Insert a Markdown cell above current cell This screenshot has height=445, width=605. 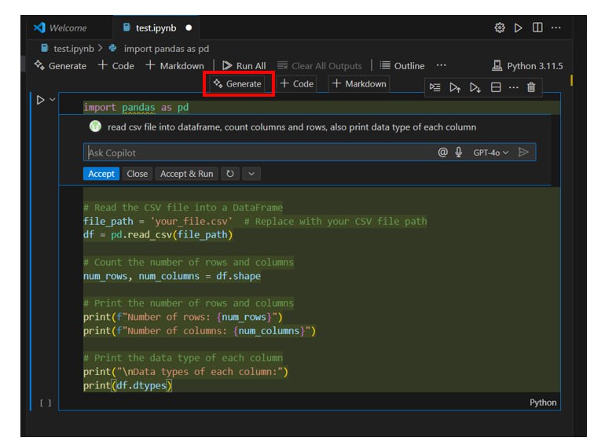click(359, 84)
